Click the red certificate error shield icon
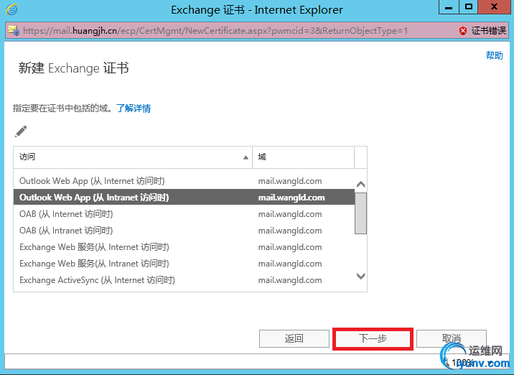 click(463, 31)
